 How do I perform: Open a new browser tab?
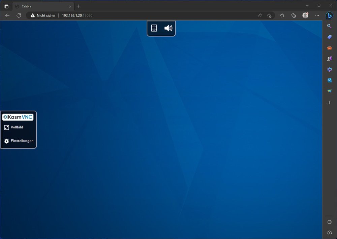tap(79, 6)
